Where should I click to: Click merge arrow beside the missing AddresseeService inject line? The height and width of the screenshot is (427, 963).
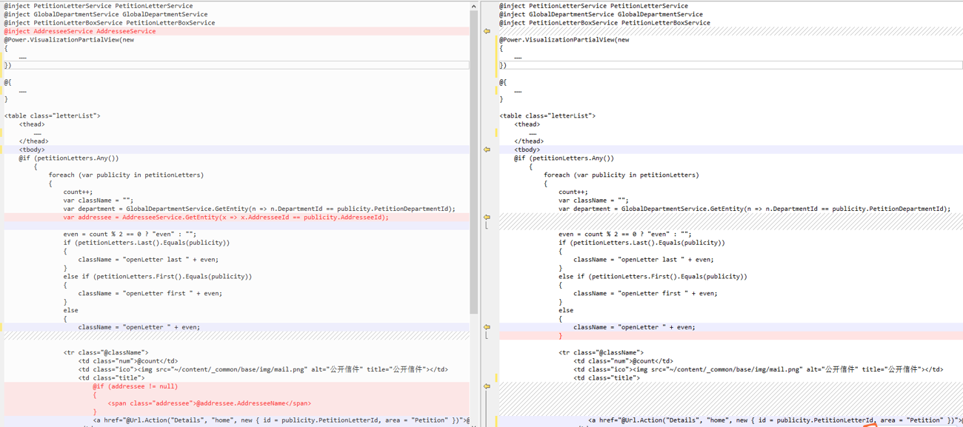pyautogui.click(x=487, y=31)
